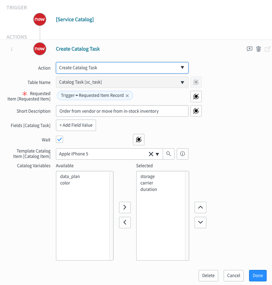Click the Service Catalog trigger link
272x285 pixels.
tap(75, 19)
